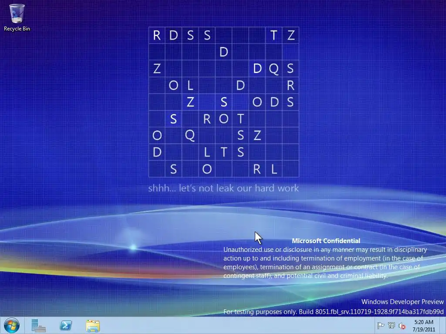This screenshot has height=334, width=446.
Task: Open the clock showing 5:20 AM
Action: tap(424, 326)
